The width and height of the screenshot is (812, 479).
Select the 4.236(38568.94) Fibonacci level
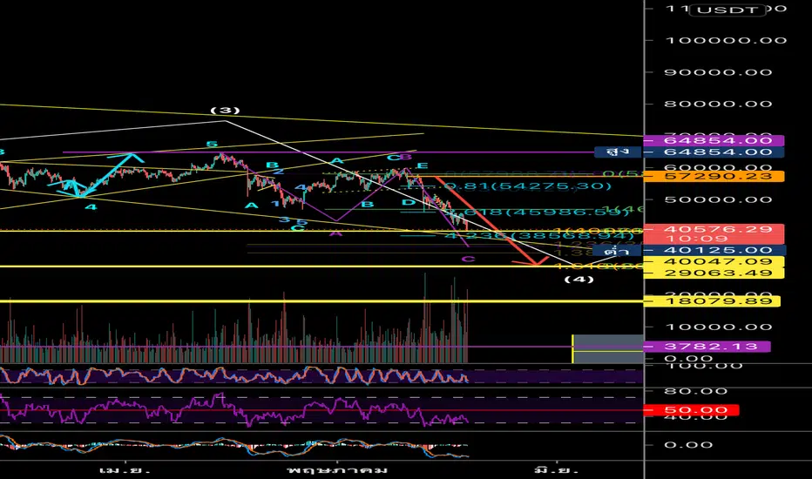coord(539,236)
